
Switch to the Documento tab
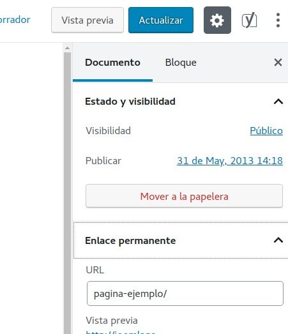(x=112, y=63)
